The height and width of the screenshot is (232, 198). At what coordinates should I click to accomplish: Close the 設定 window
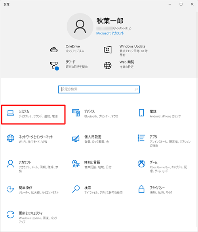coord(192,4)
